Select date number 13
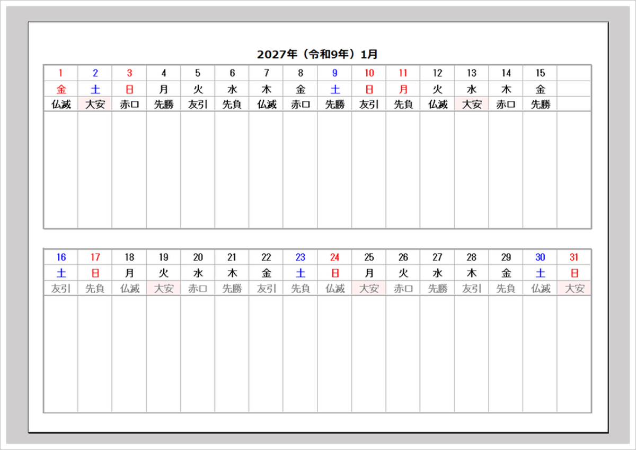The height and width of the screenshot is (450, 636). (472, 73)
